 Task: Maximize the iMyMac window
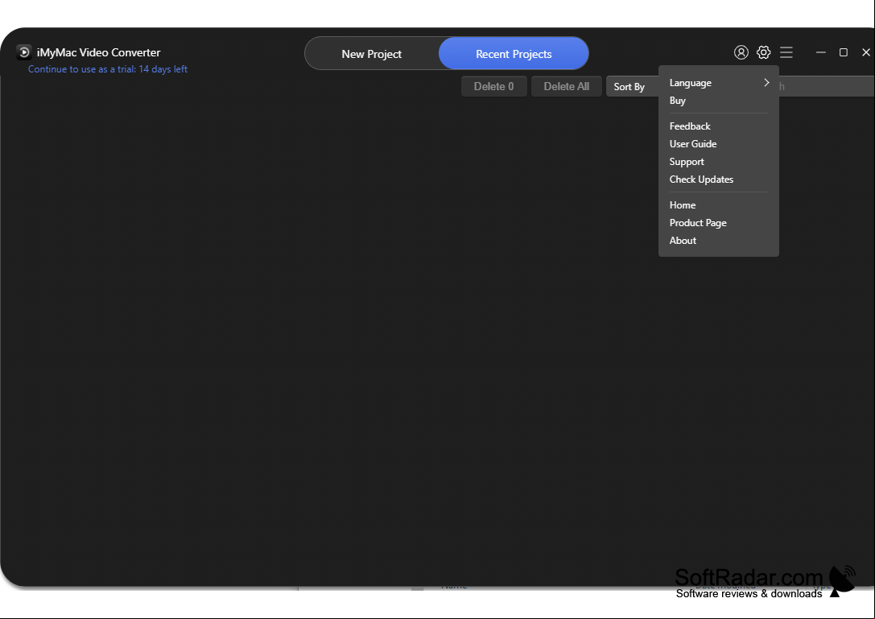point(843,52)
